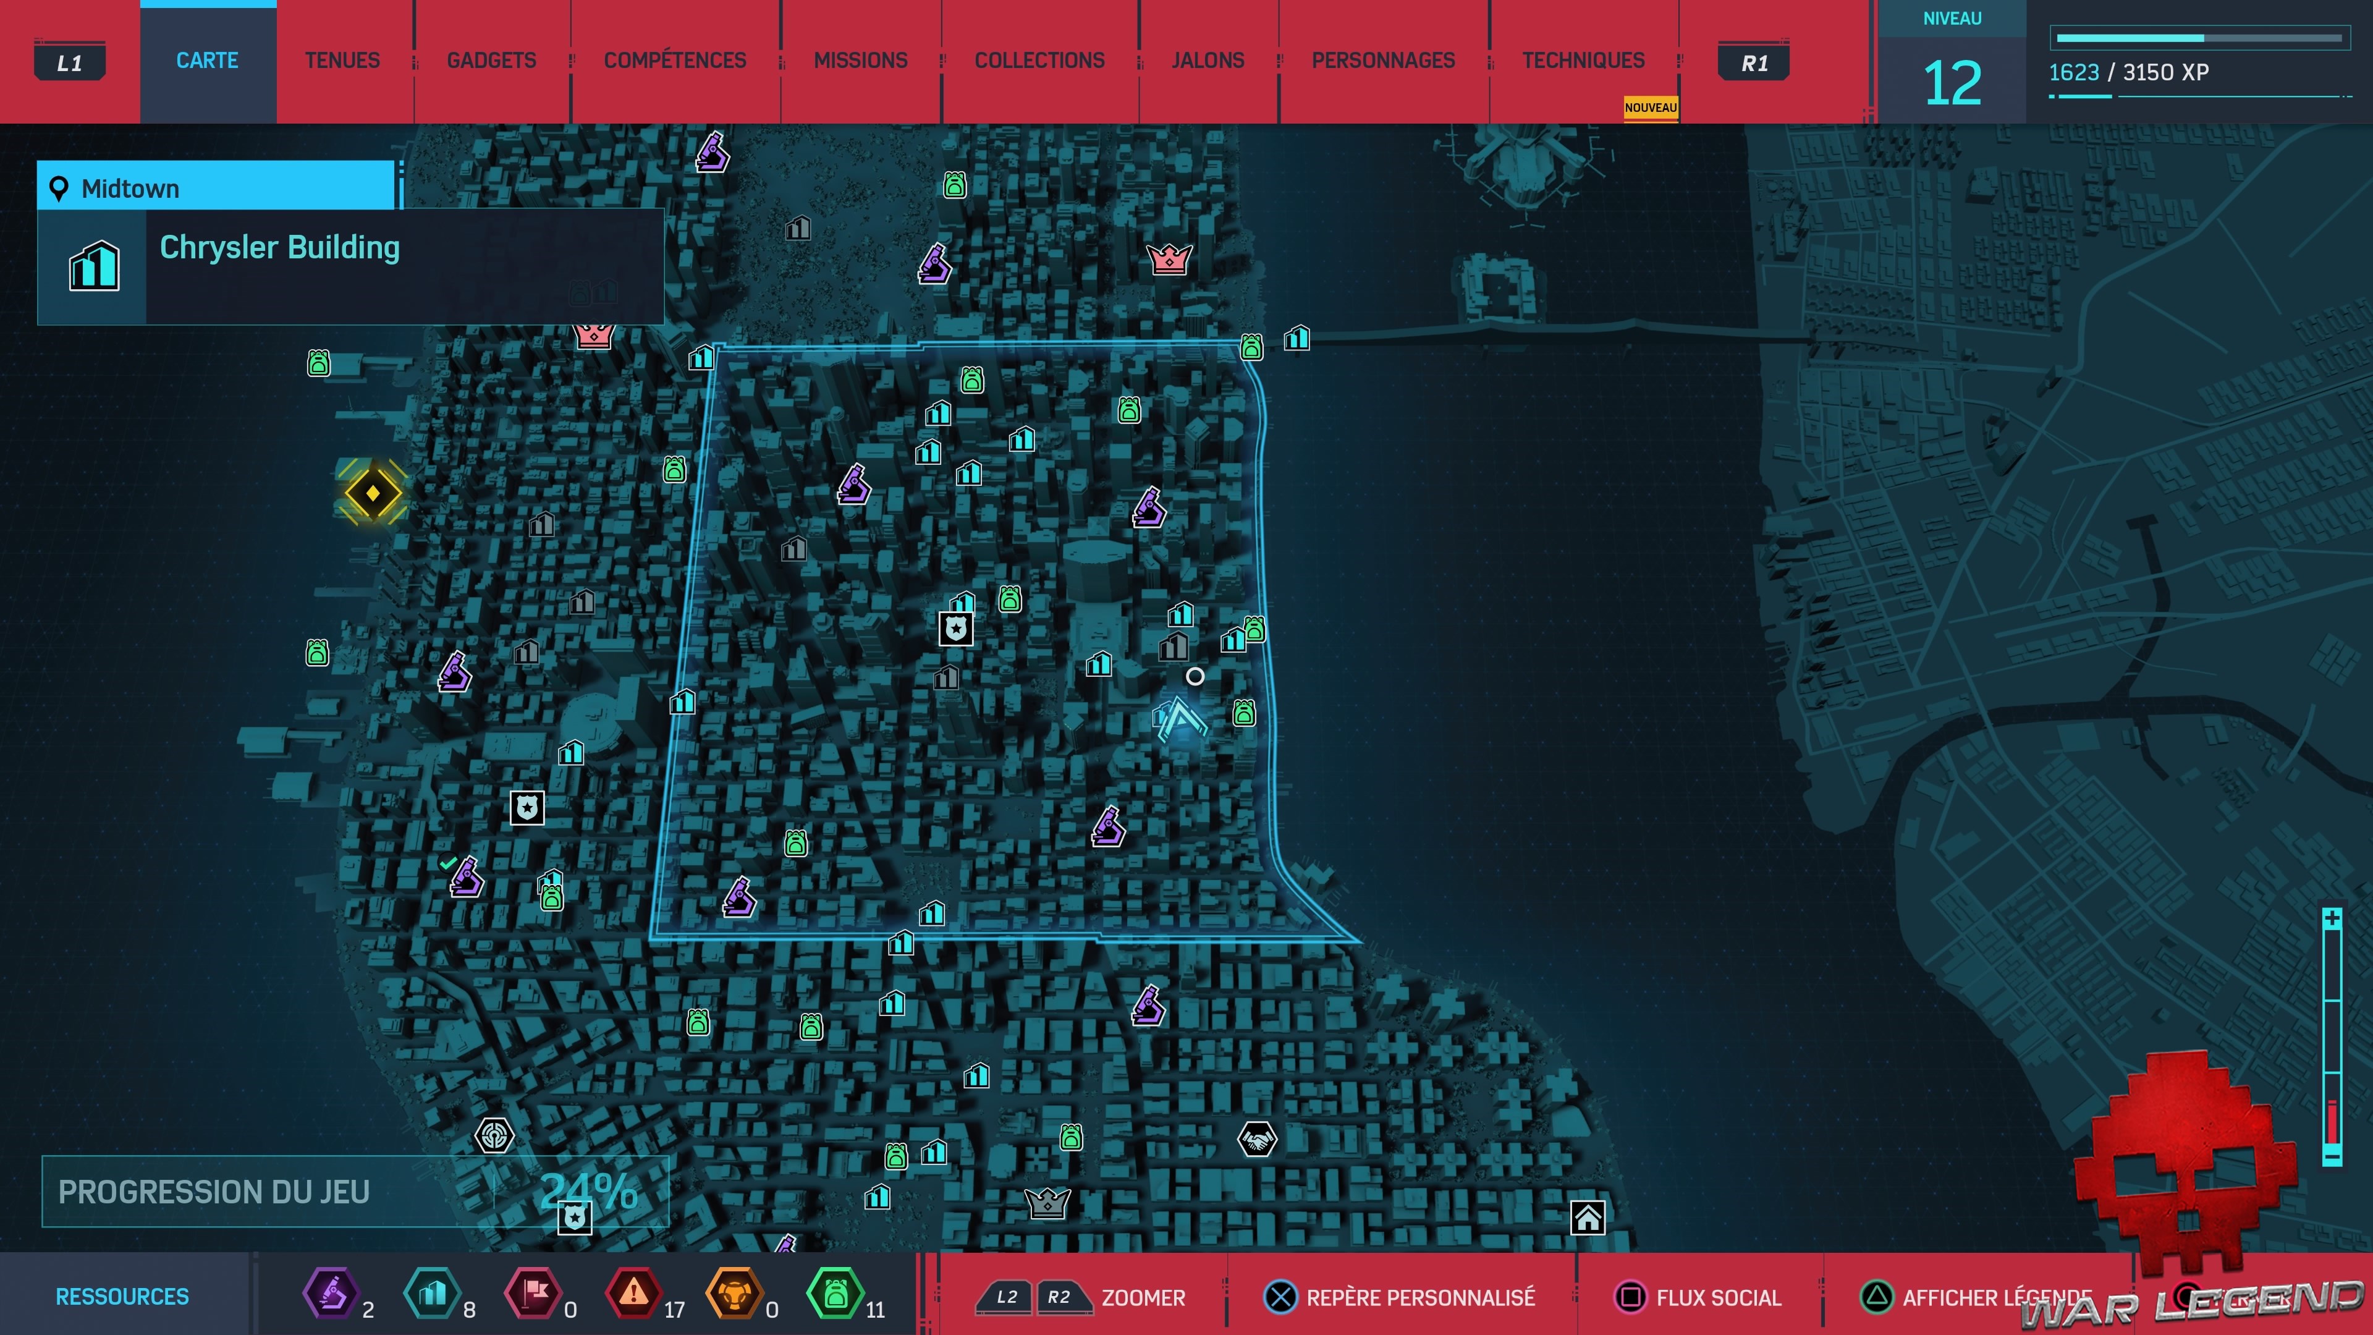Open the Techniques tab marked Nouveau
The width and height of the screenshot is (2373, 1335).
click(1583, 61)
